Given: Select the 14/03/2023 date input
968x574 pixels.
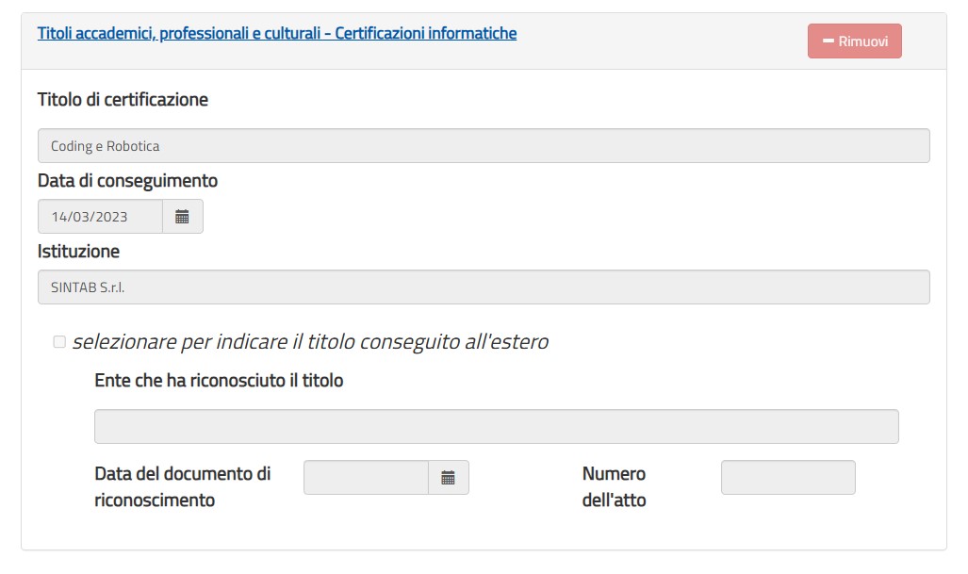Looking at the screenshot, I should tap(100, 217).
